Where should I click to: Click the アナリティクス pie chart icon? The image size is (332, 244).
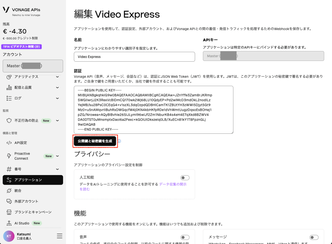[9, 77]
